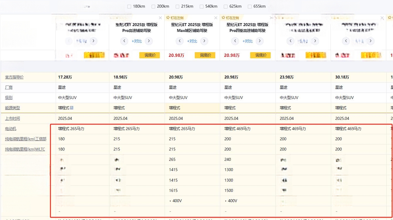Remove the Max城区辅助驾驶 column with its X
393x220 pixels.
pyautogui.click(x=216, y=18)
